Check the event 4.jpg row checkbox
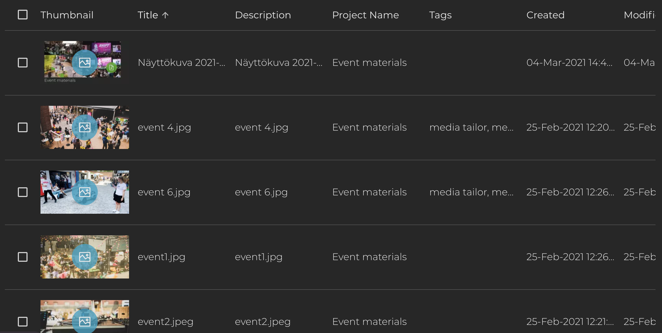Image resolution: width=662 pixels, height=333 pixels. 23,127
